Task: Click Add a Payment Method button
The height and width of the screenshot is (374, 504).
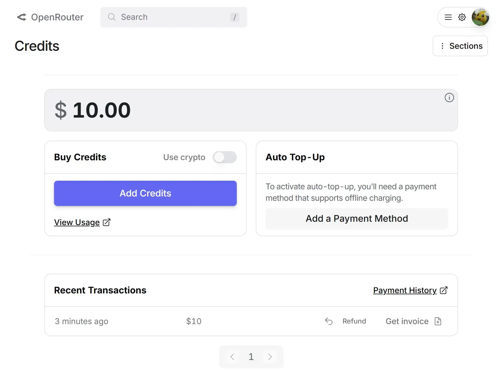Action: pyautogui.click(x=357, y=219)
